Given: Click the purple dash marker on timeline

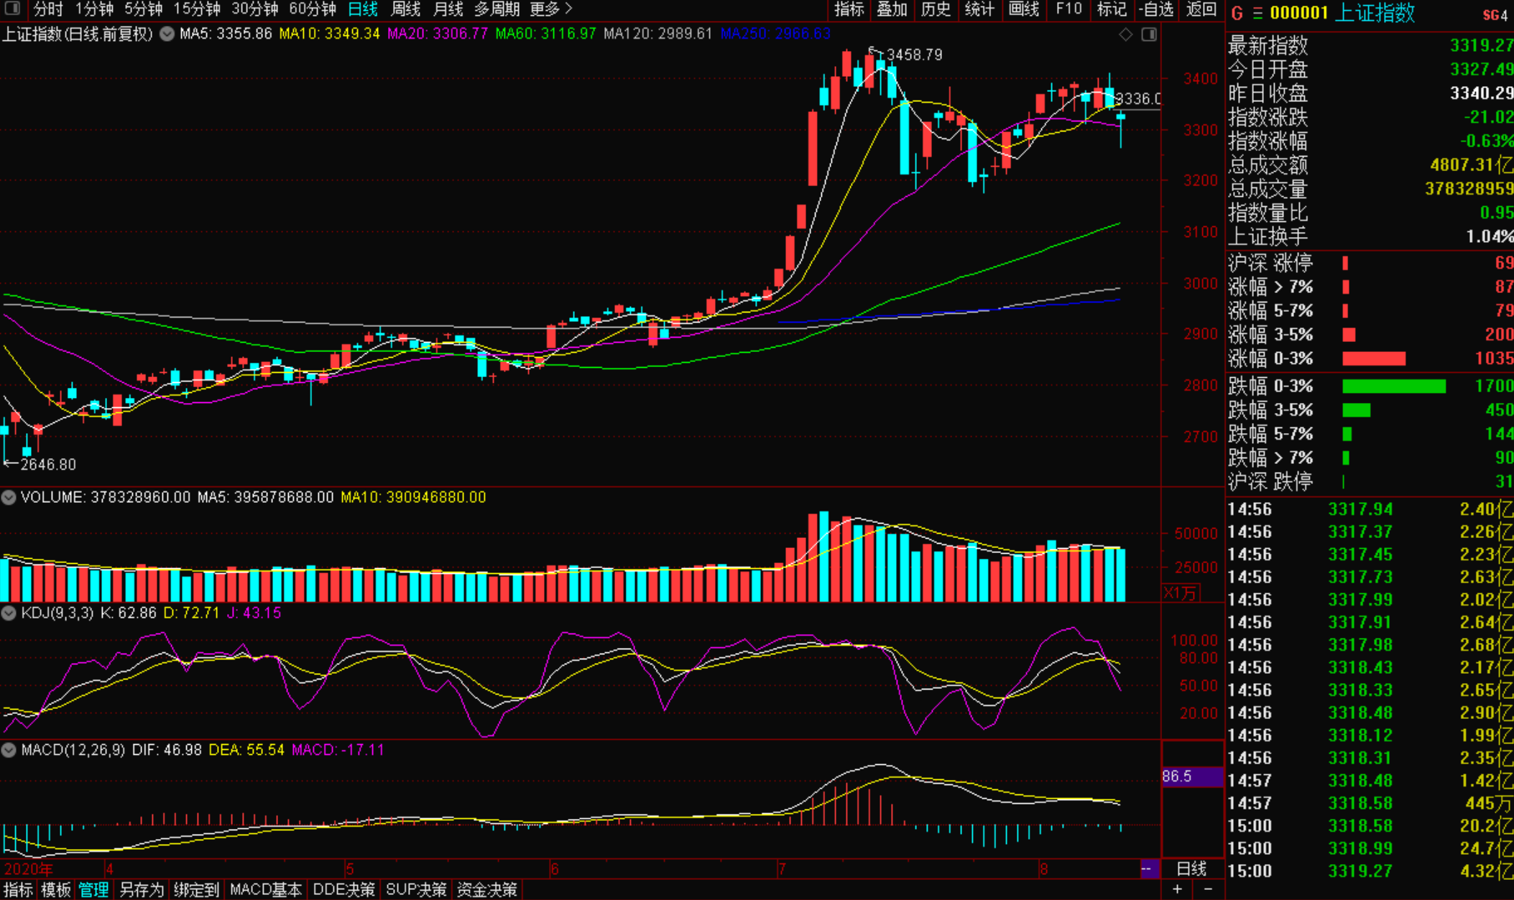Looking at the screenshot, I should click(1149, 868).
